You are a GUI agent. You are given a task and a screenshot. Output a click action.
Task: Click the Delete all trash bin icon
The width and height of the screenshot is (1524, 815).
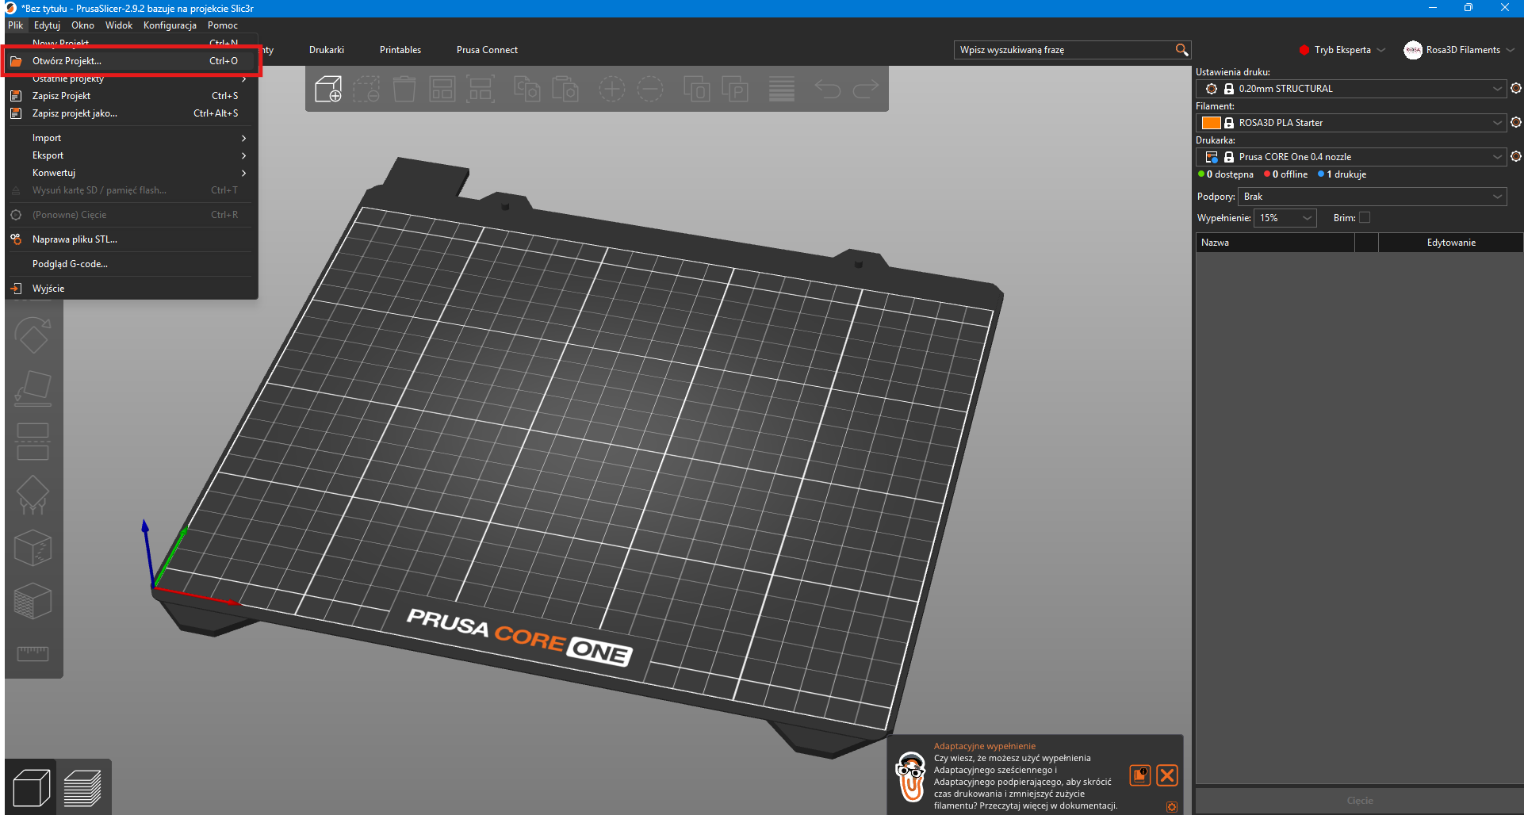tap(404, 89)
